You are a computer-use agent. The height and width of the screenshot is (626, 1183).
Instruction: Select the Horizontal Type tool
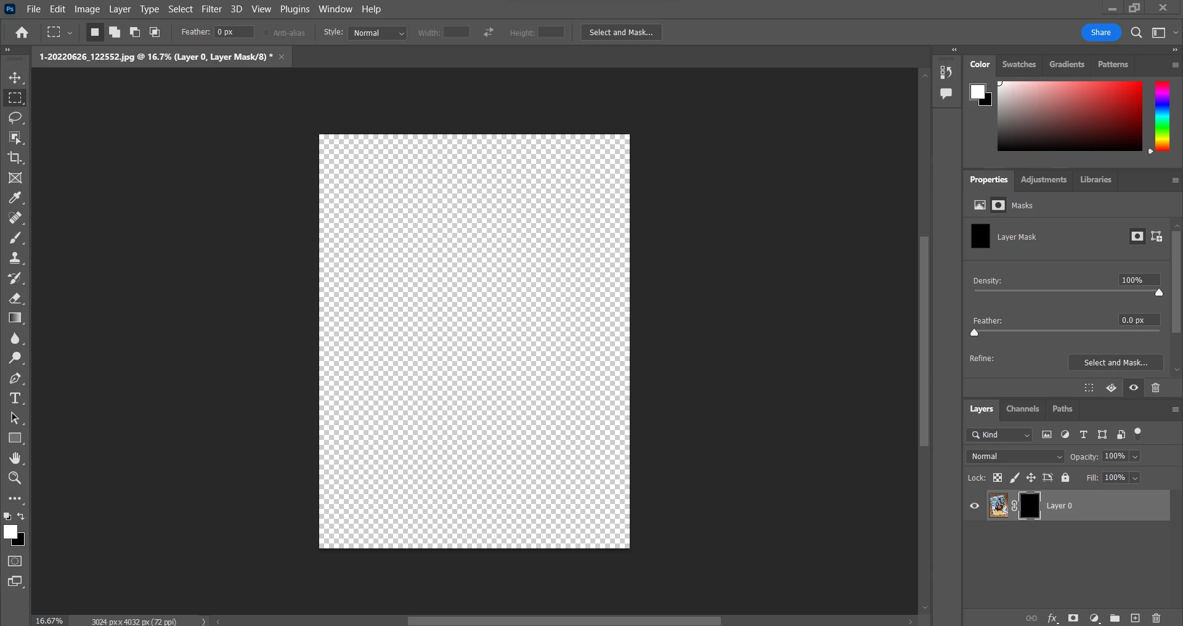click(x=15, y=398)
